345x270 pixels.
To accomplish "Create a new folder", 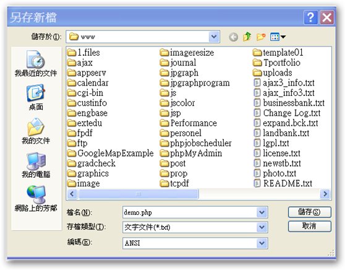I will coord(261,37).
